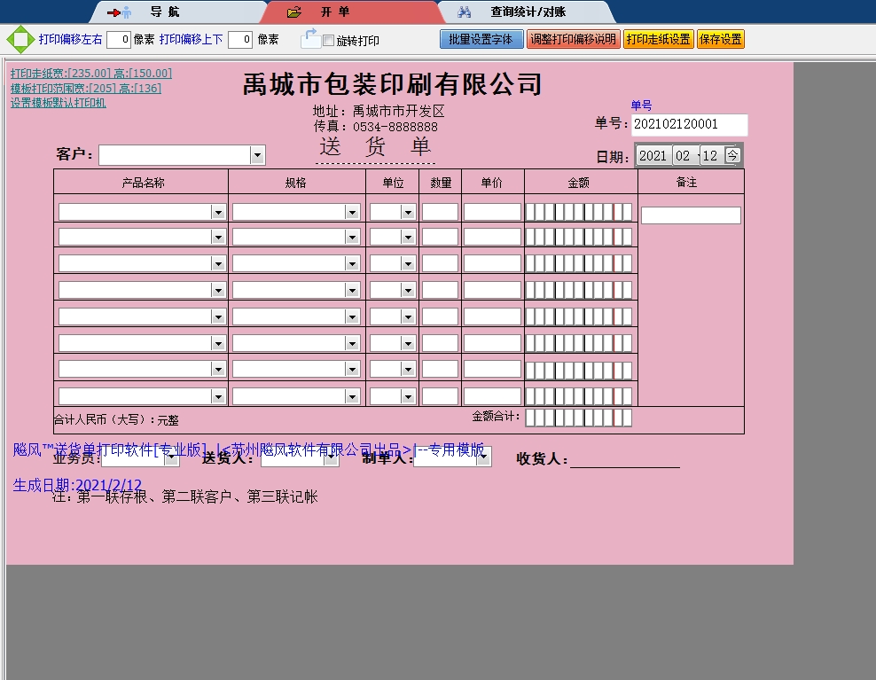876x680 pixels.
Task: Switch to the 查询统计/对账 tab
Action: [x=528, y=12]
